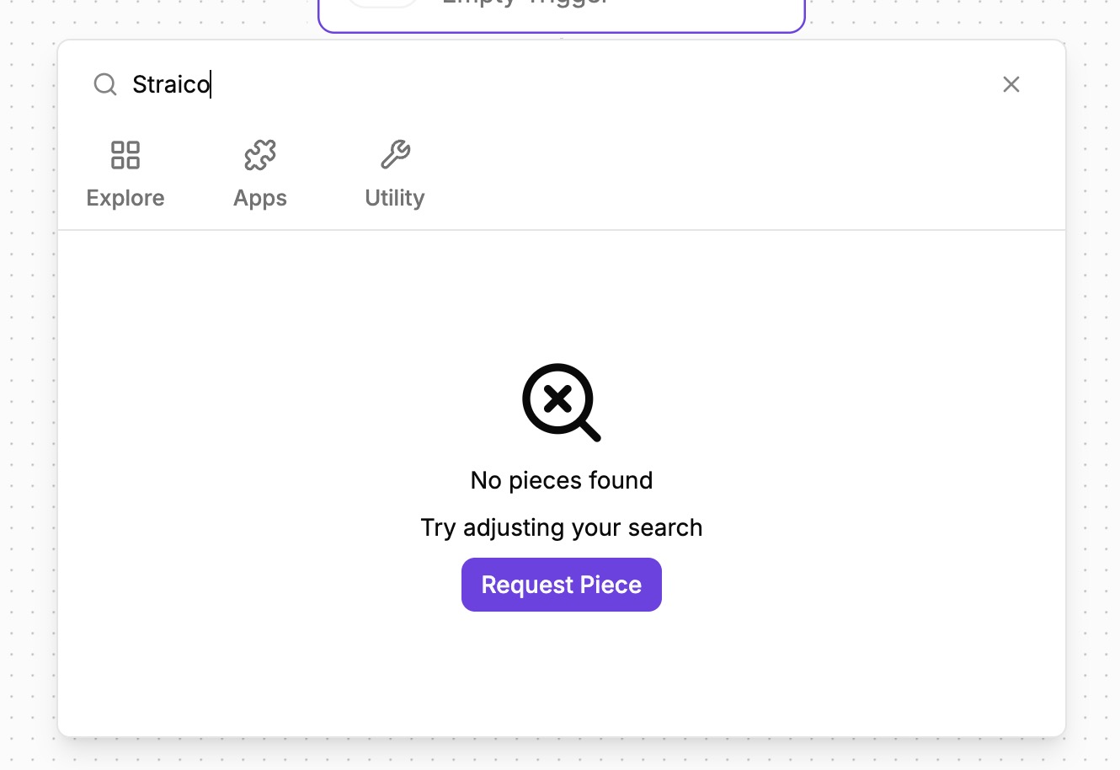Select the Empty Trigger node above
This screenshot has height=770, width=1120.
pyautogui.click(x=561, y=13)
